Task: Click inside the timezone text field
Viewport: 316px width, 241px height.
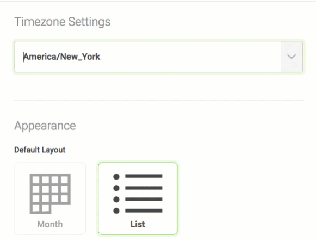Action: point(148,57)
